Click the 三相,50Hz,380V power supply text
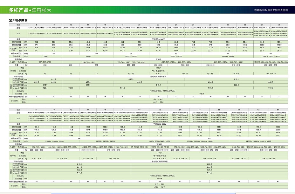 tap(158, 39)
